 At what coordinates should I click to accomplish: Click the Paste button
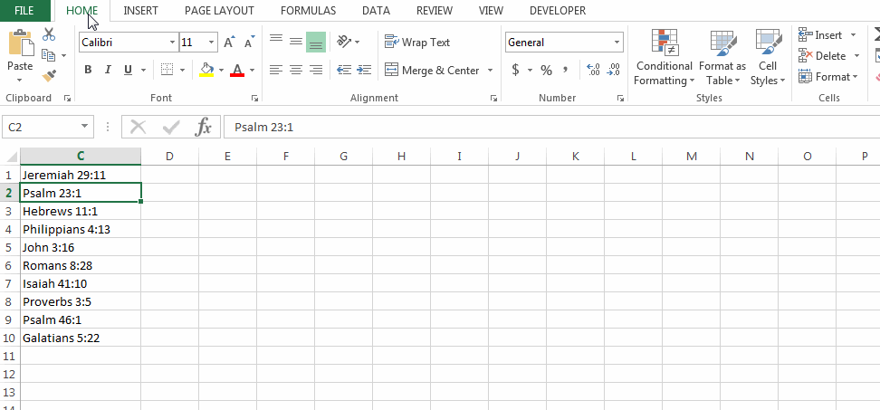tap(20, 52)
